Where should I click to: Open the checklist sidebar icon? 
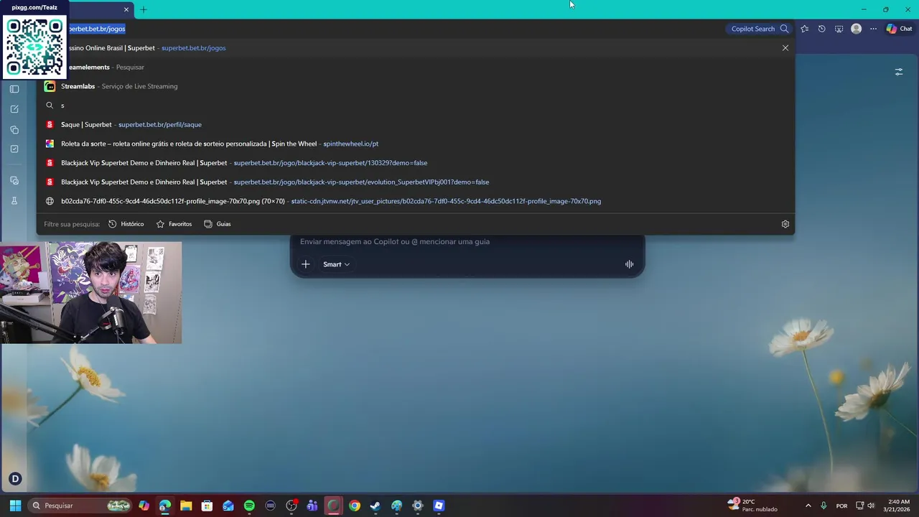pos(14,149)
